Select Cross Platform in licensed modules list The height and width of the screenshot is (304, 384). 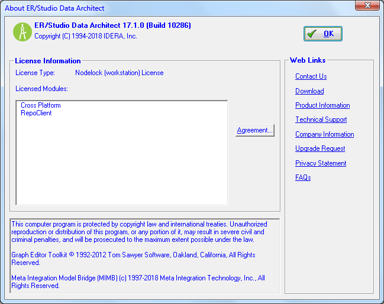coord(41,105)
